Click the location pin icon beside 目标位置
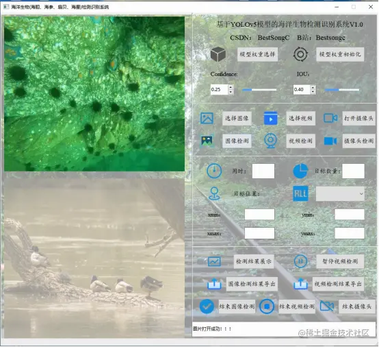This screenshot has width=379, height=347. [x=214, y=193]
